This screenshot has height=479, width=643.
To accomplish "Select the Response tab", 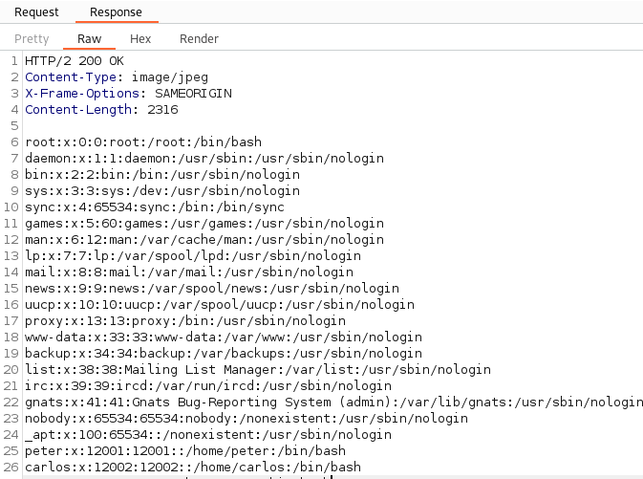I will [116, 12].
